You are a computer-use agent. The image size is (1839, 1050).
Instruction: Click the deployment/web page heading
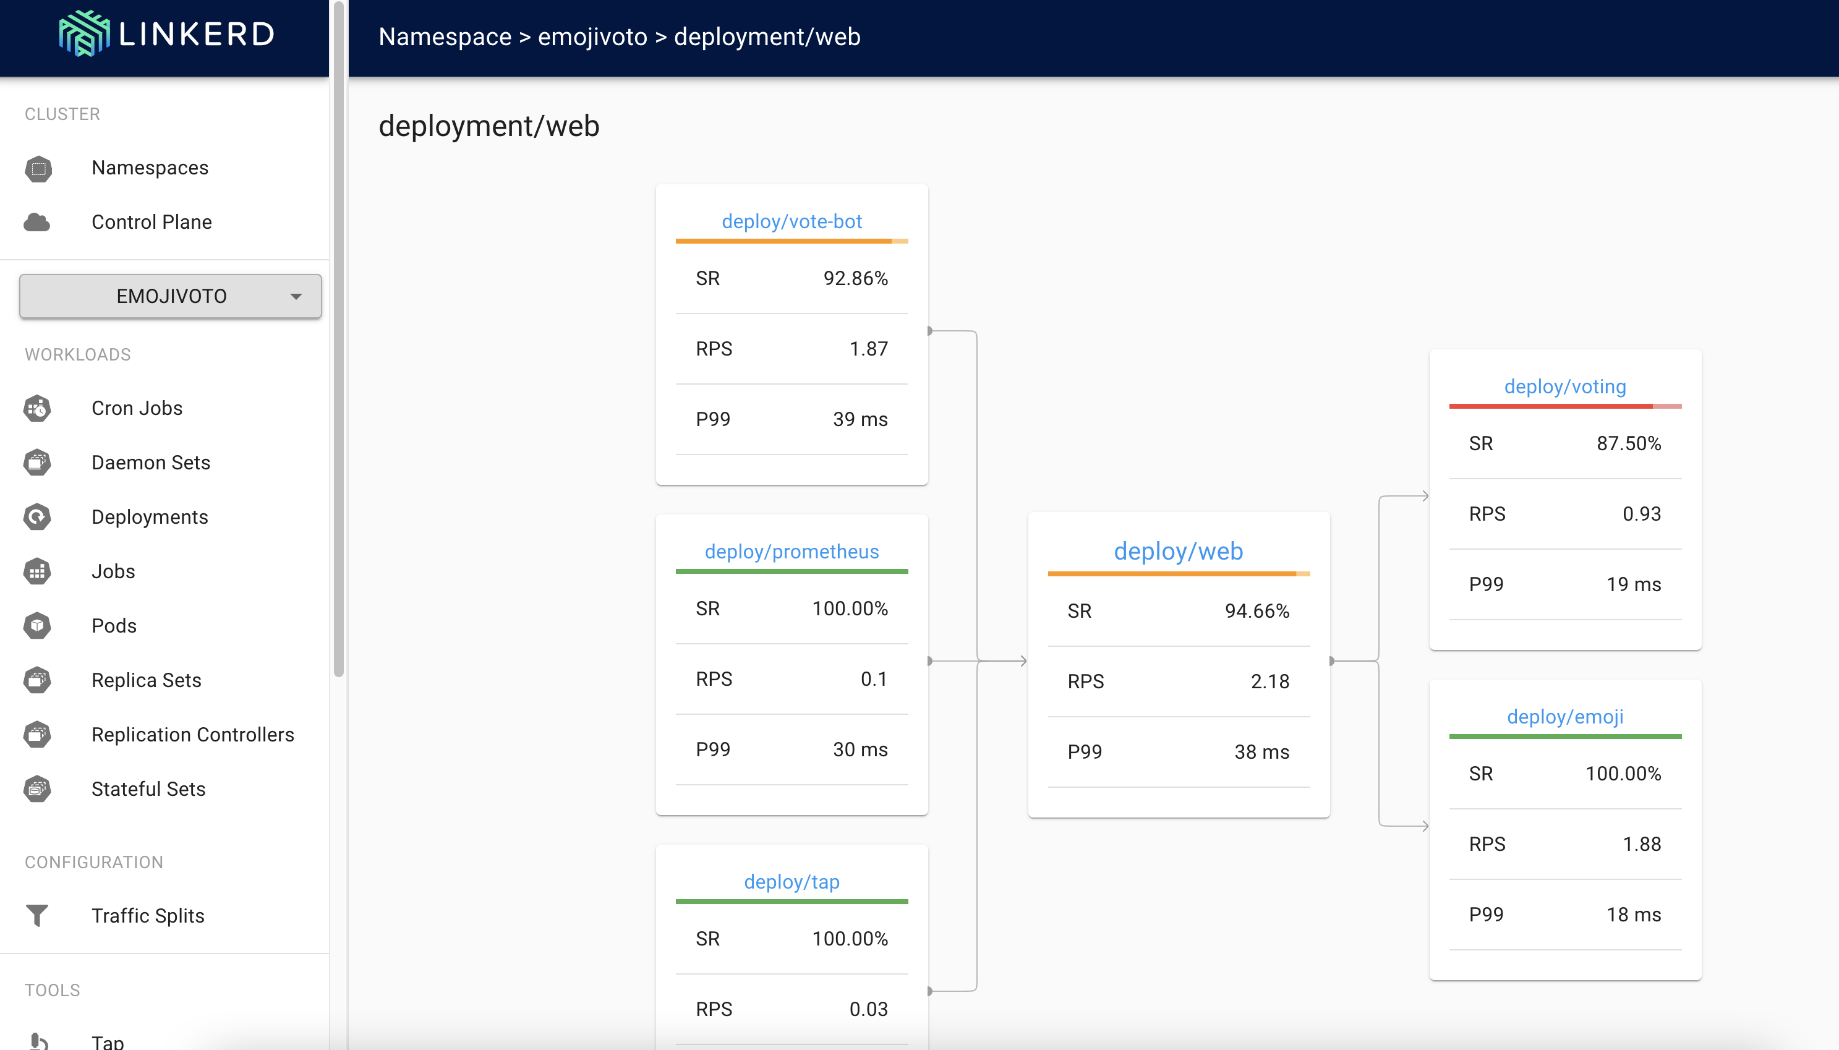[489, 126]
